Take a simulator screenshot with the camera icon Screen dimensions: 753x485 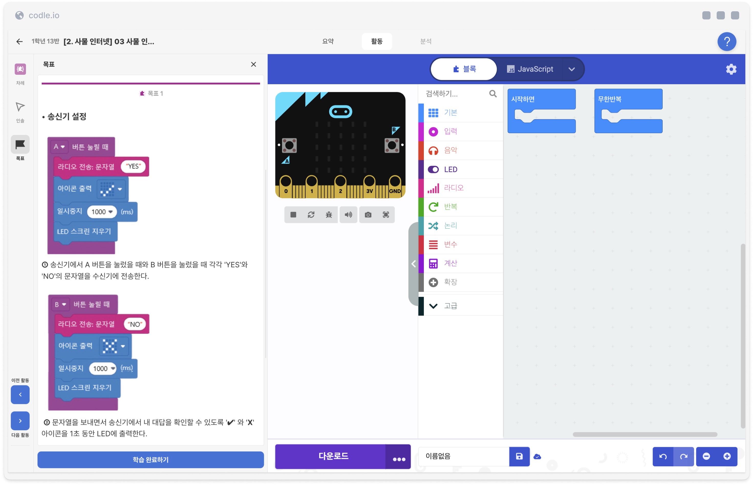(x=368, y=215)
